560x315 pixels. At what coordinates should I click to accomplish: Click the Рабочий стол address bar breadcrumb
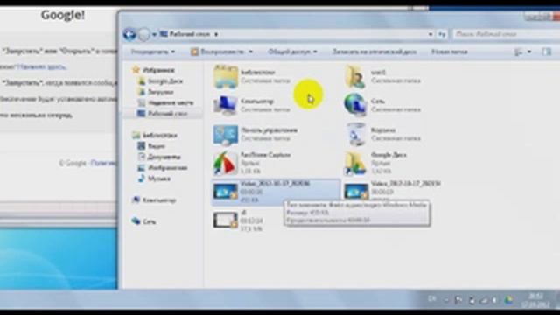coord(189,34)
